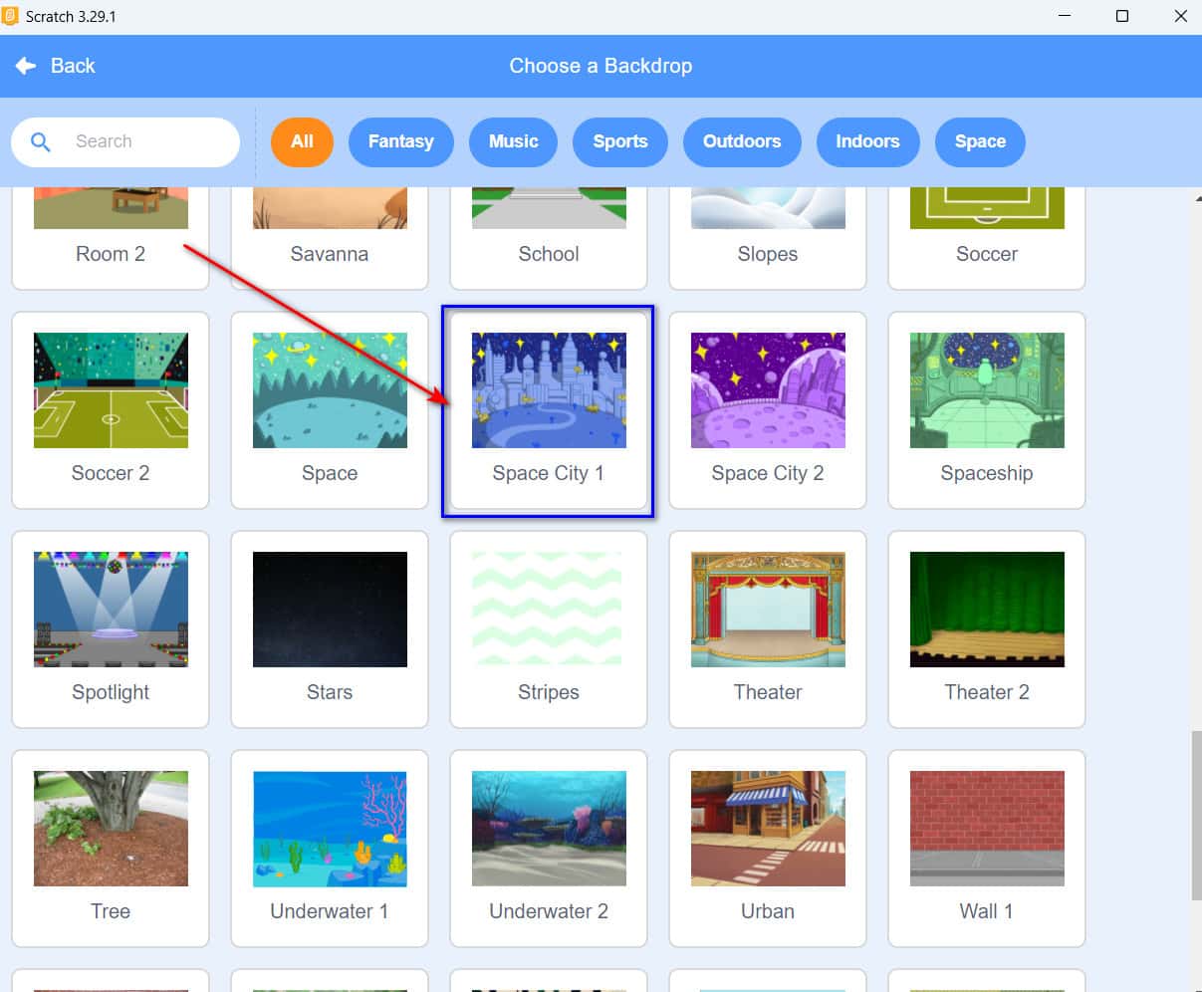Choose the Stars backdrop
Viewport: 1202px width, 992px height.
pyautogui.click(x=330, y=628)
